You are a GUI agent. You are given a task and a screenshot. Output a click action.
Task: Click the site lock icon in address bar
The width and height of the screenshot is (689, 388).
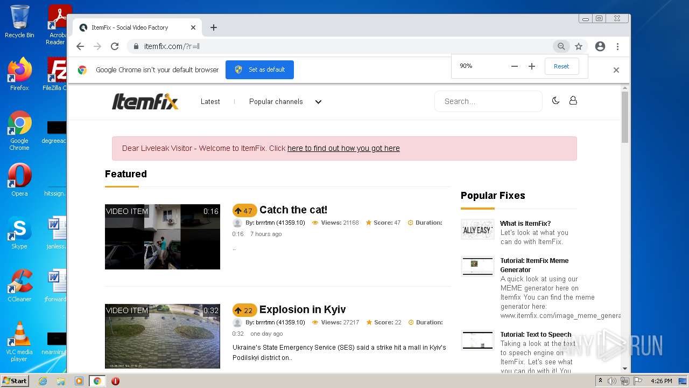[136, 46]
